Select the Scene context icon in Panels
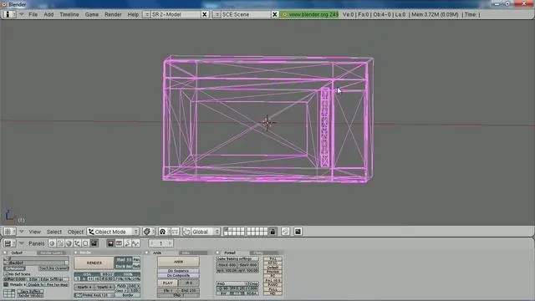This screenshot has width=535, height=301. tap(94, 243)
